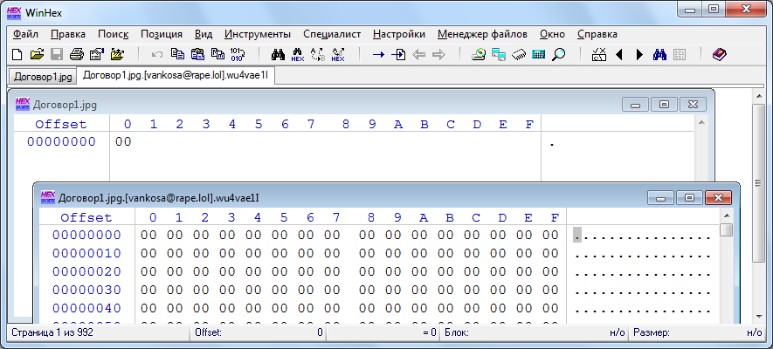Open the Позиция menu
Image resolution: width=773 pixels, height=349 pixels.
pos(162,34)
